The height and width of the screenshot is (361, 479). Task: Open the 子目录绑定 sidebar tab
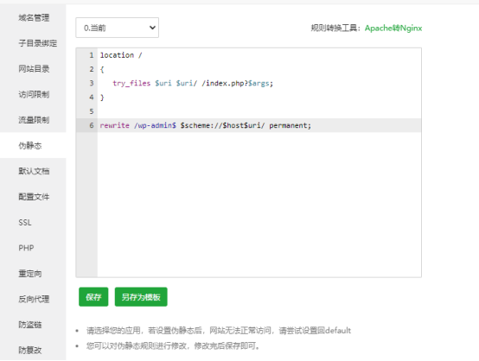(x=33, y=43)
